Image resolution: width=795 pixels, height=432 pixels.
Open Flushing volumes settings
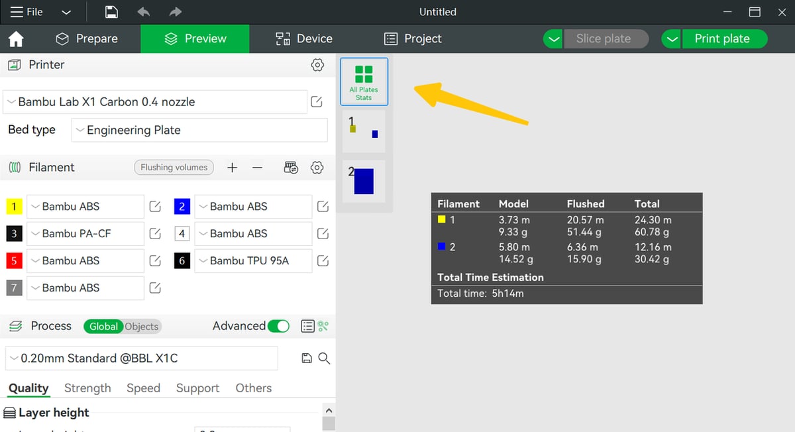click(174, 168)
